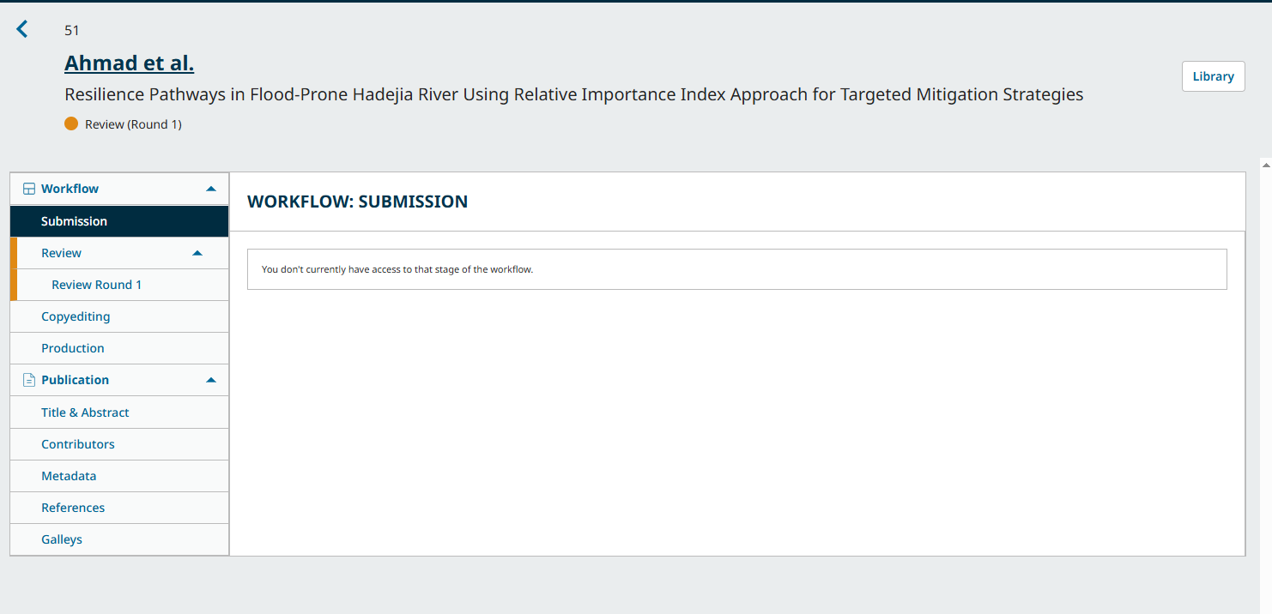The height and width of the screenshot is (614, 1272).
Task: Open the Ahmad et al. author link
Action: [130, 63]
